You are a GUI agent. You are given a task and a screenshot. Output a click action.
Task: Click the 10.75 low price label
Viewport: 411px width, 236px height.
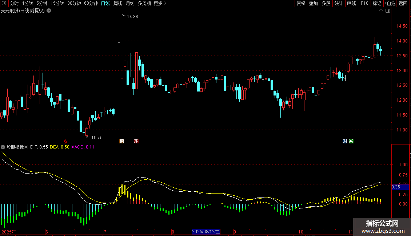(x=97, y=137)
